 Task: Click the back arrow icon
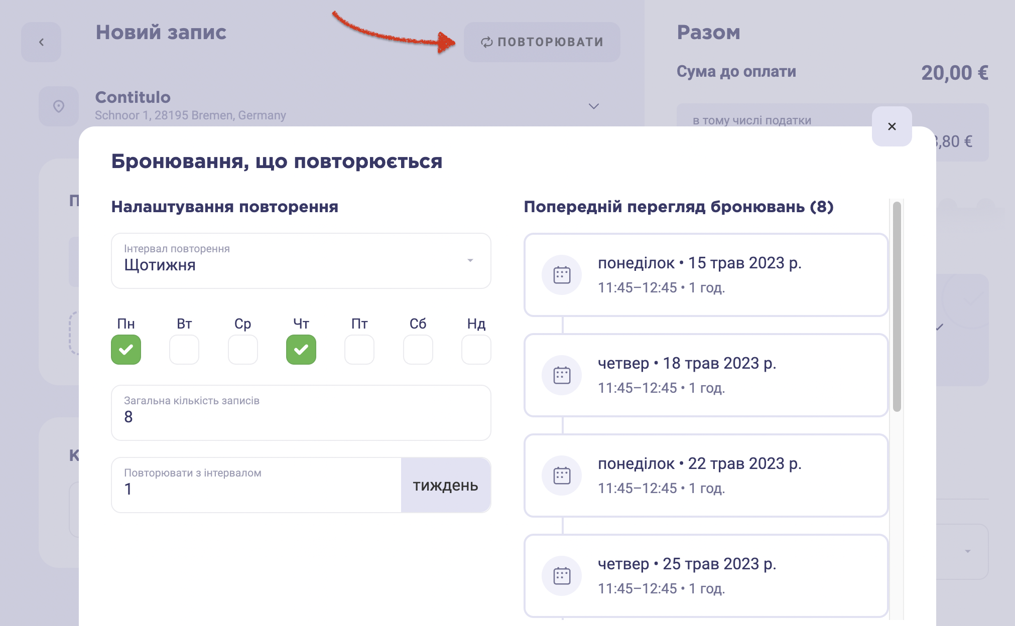coord(41,42)
